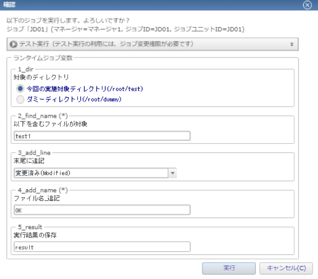The width and height of the screenshot is (318, 279).
Task: Close the 確認 dialog with the X icon
Action: 307,5
